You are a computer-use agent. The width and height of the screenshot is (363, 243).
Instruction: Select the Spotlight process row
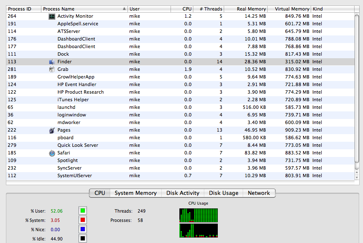click(180, 160)
